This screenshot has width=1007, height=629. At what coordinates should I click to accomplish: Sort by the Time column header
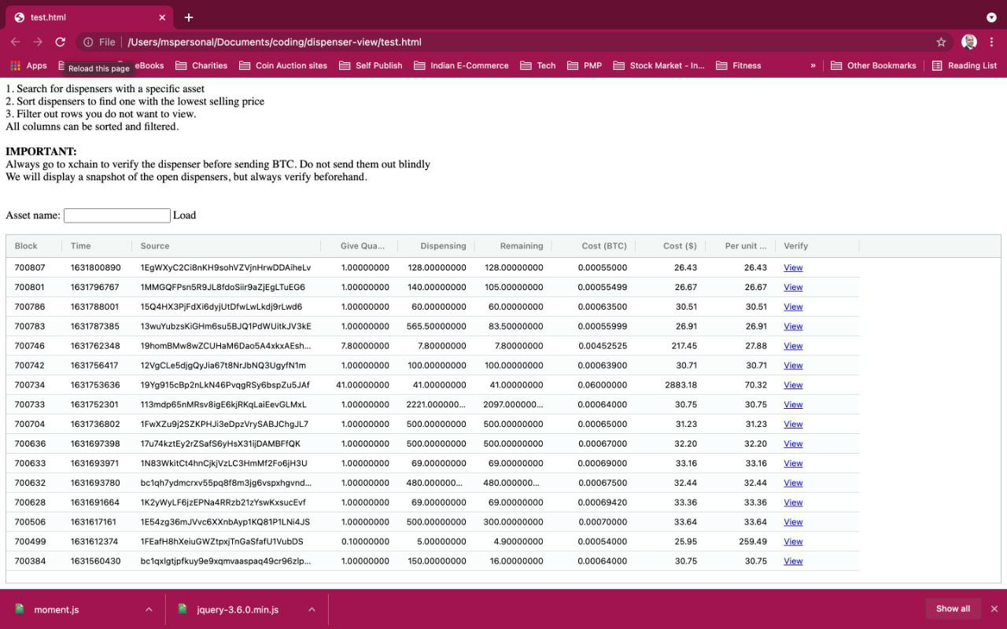(x=80, y=246)
